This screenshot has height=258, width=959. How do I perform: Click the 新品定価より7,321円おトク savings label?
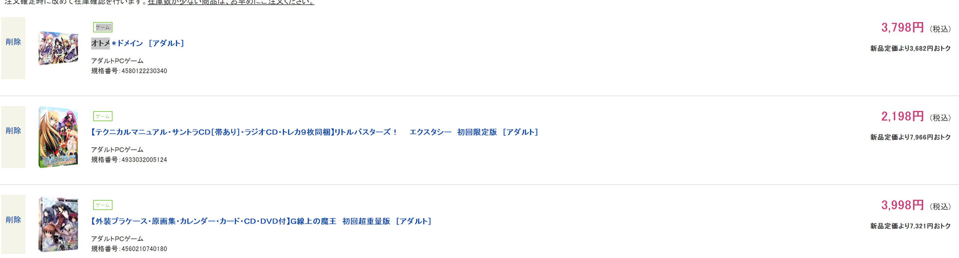click(910, 226)
